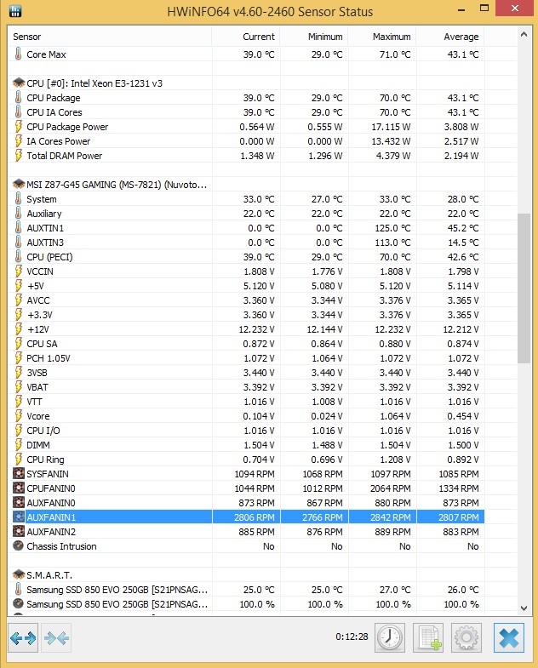538x668 pixels.
Task: Select the PCH 1.05V row label
Action: pyautogui.click(x=49, y=359)
